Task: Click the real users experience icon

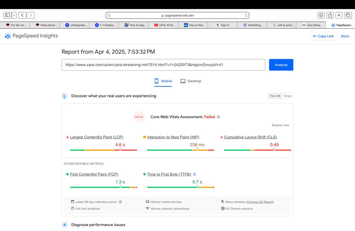Action: [64, 96]
